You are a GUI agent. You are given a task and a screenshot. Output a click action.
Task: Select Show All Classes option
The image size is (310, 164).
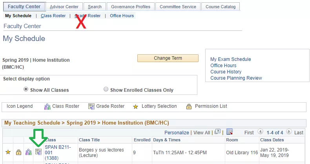coord(26,89)
